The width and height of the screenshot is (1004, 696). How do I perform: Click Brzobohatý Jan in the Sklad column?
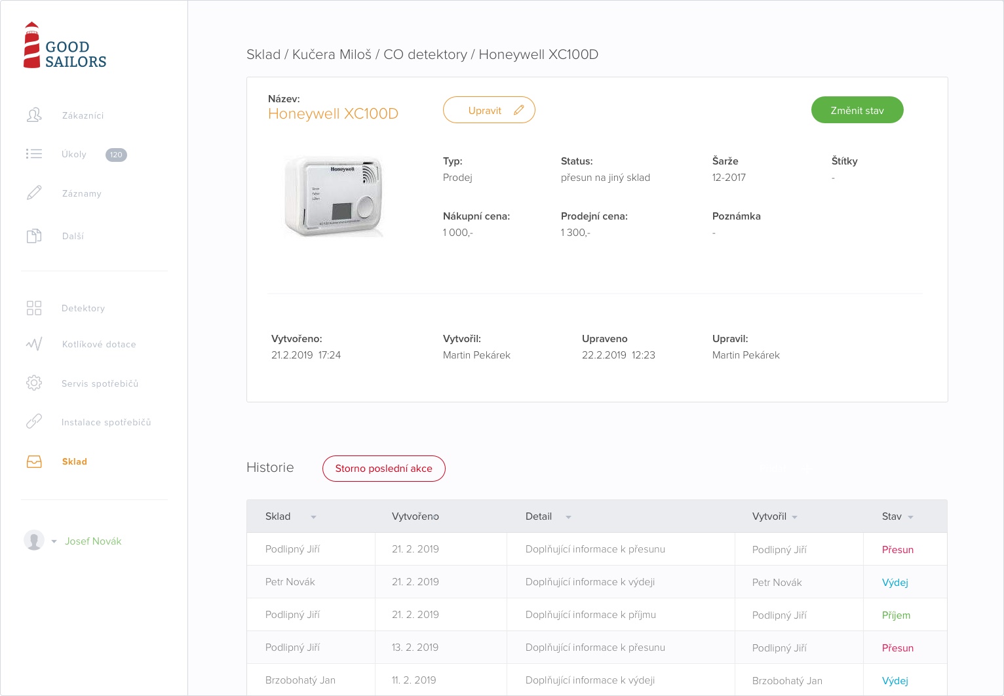coord(300,680)
